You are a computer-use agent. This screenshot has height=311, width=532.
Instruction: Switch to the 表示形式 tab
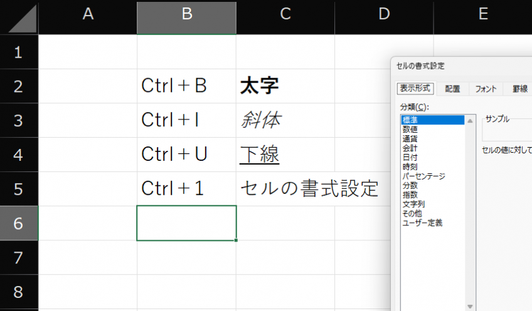pos(416,89)
